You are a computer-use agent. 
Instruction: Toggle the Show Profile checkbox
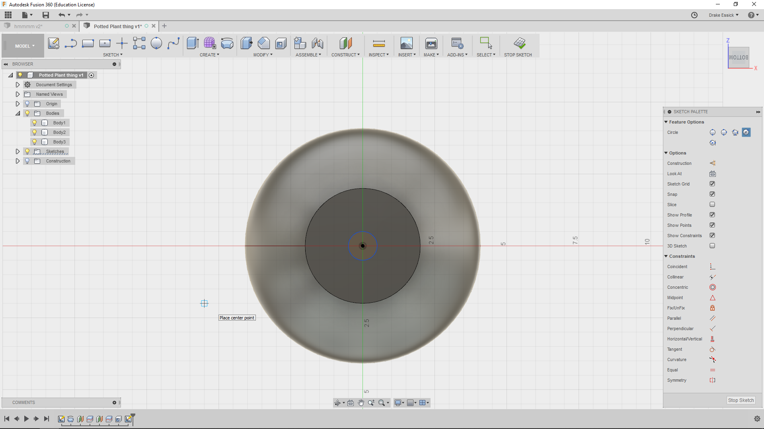coord(712,215)
